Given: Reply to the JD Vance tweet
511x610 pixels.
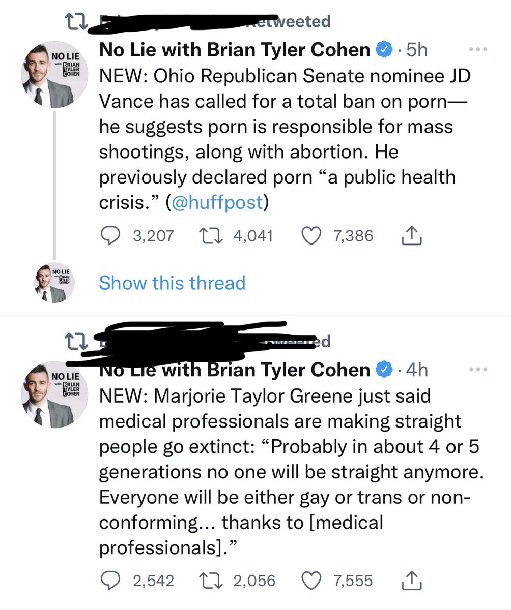Looking at the screenshot, I should click(x=108, y=236).
